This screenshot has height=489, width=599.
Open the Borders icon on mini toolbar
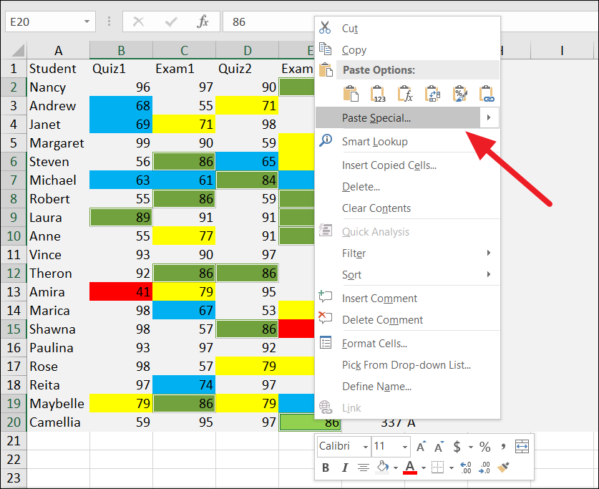438,468
